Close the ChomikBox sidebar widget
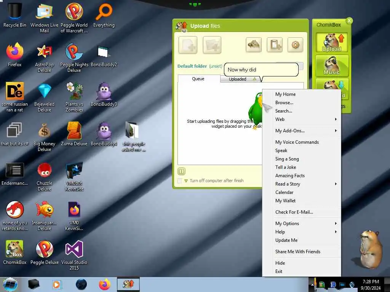This screenshot has height=292, width=390. click(349, 21)
